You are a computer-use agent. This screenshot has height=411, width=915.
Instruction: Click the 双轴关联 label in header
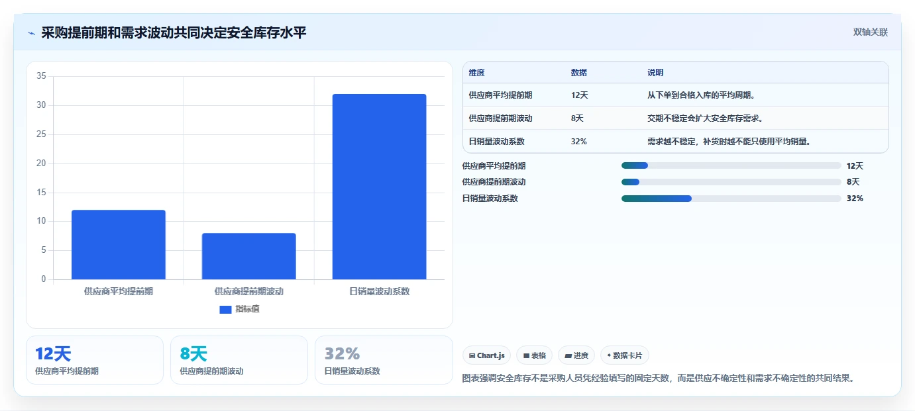pos(870,32)
